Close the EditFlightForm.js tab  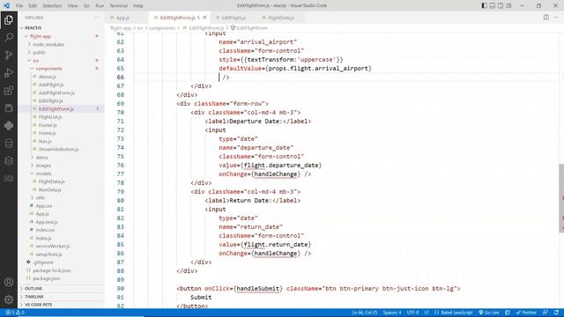tap(204, 18)
